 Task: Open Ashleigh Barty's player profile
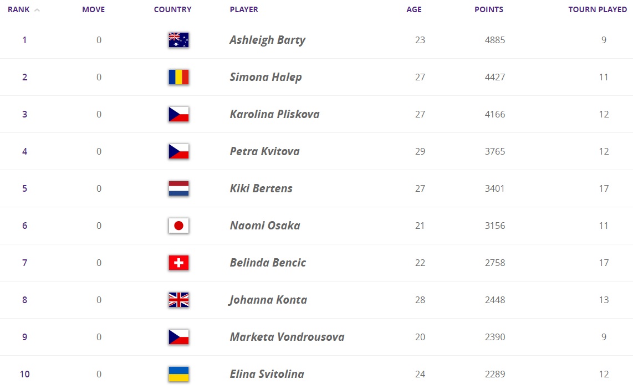[x=267, y=40]
